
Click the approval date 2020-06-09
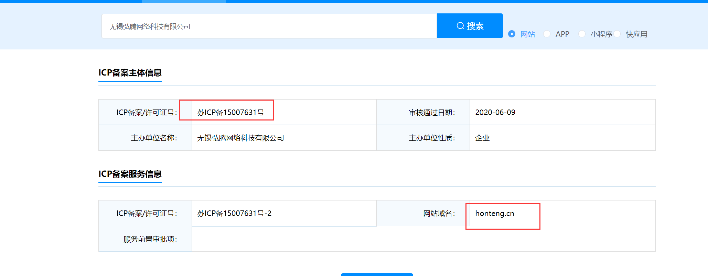(x=495, y=112)
